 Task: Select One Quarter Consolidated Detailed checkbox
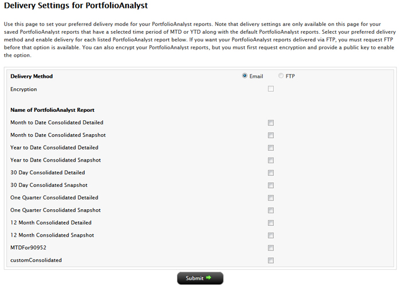pos(271,198)
